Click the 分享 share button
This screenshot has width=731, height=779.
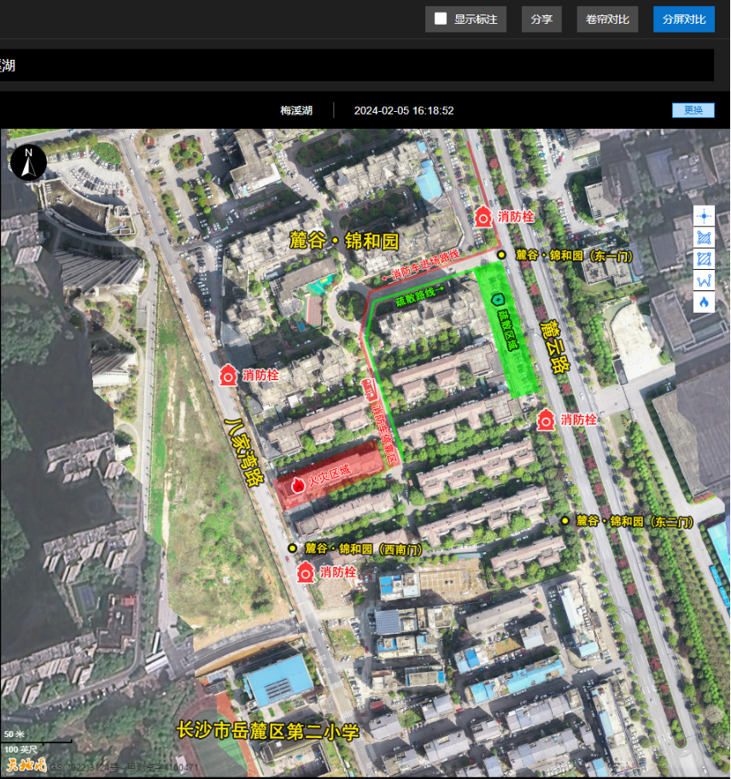[541, 19]
